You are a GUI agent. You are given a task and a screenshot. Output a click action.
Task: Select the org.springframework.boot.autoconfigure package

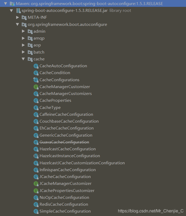(67, 24)
